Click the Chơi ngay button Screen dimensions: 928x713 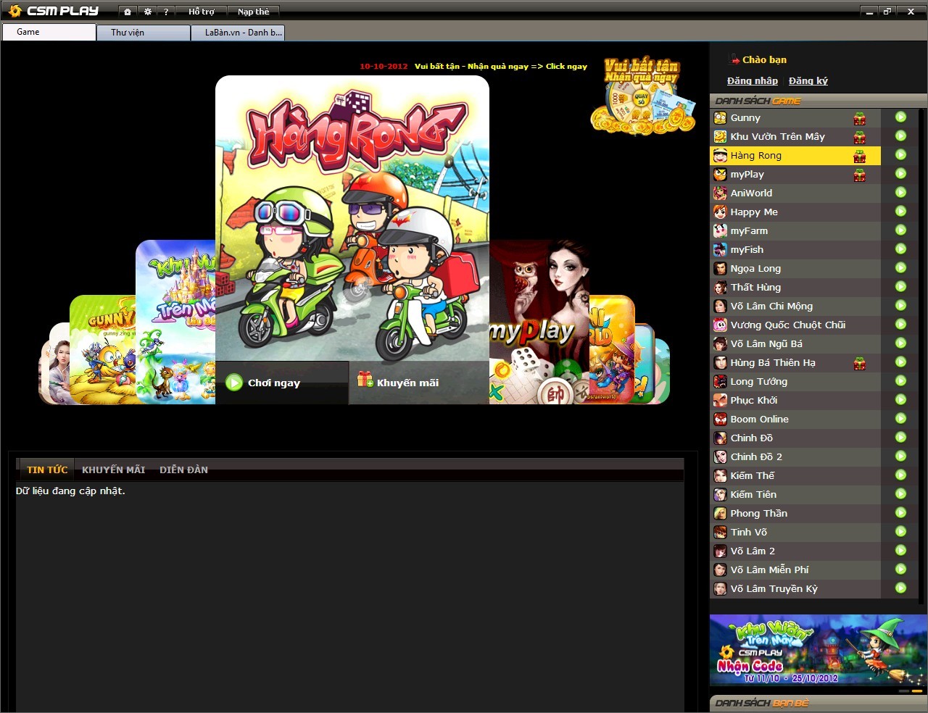click(x=282, y=383)
